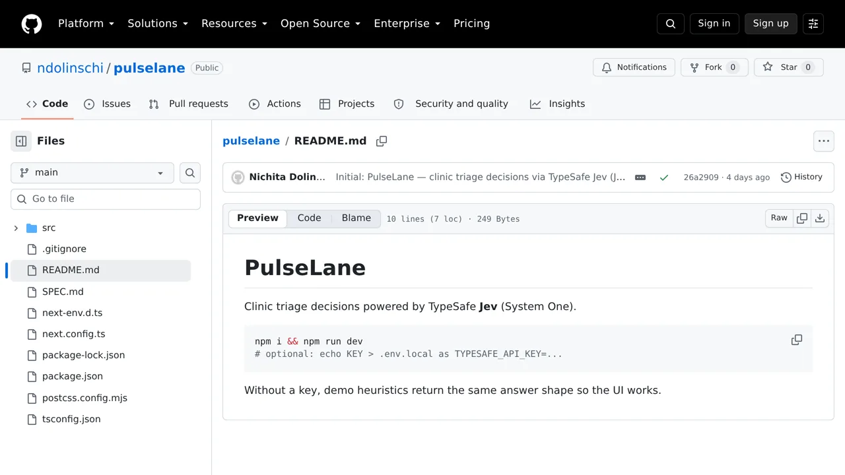The height and width of the screenshot is (475, 845).
Task: Copy raw file contents icon
Action: tap(802, 218)
